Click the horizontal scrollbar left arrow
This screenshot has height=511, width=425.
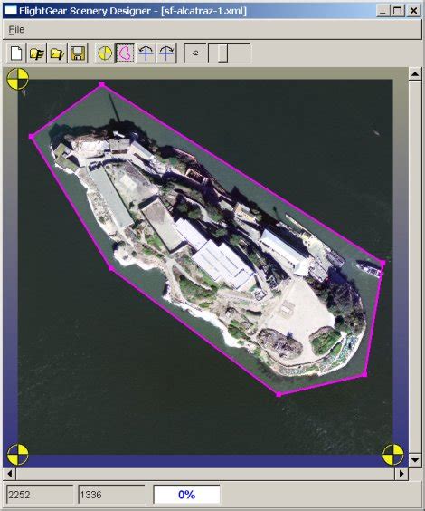point(10,473)
